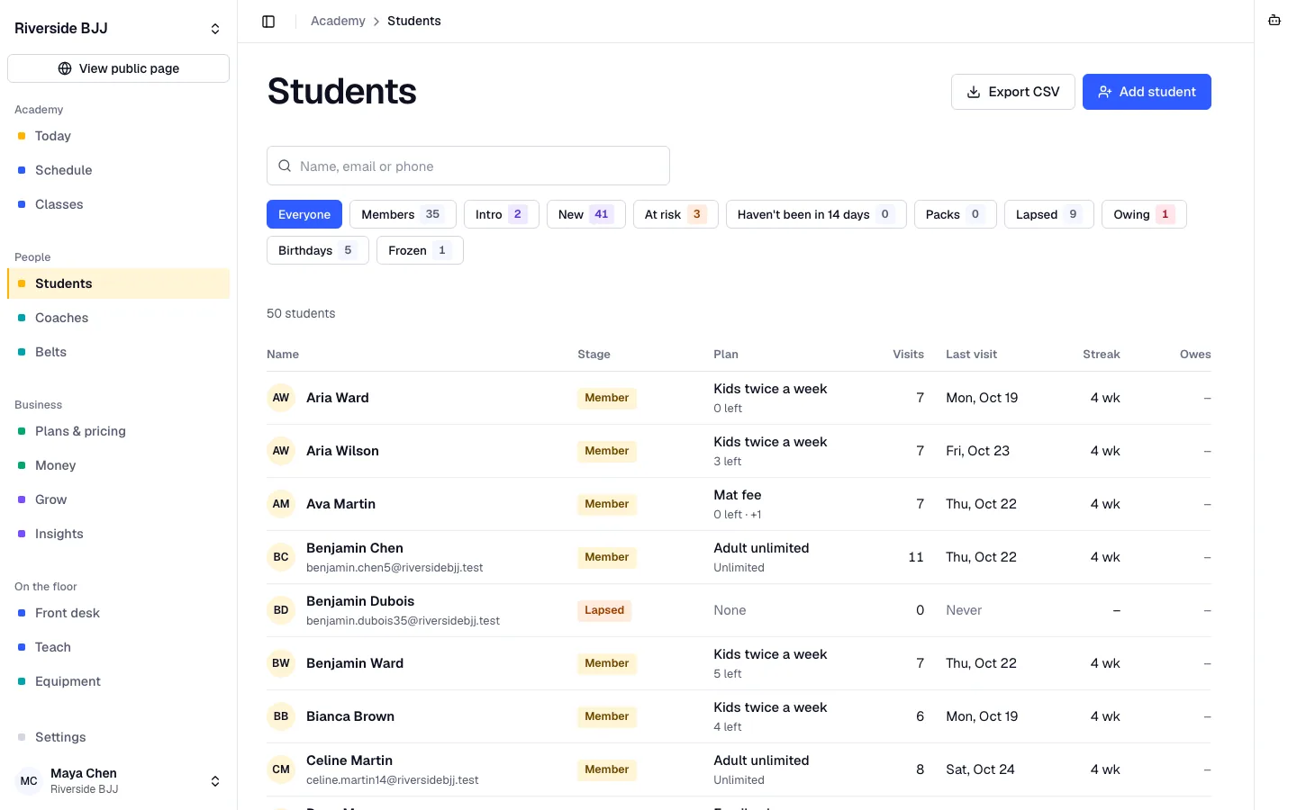Viewport: 1297px width, 810px height.
Task: Go to Academy breadcrumb link
Action: click(x=338, y=21)
